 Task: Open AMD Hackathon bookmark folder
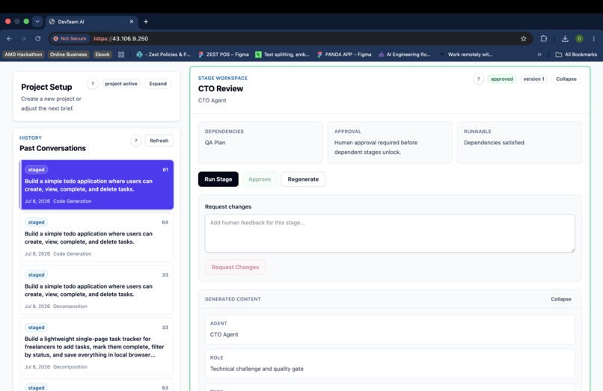coord(23,55)
